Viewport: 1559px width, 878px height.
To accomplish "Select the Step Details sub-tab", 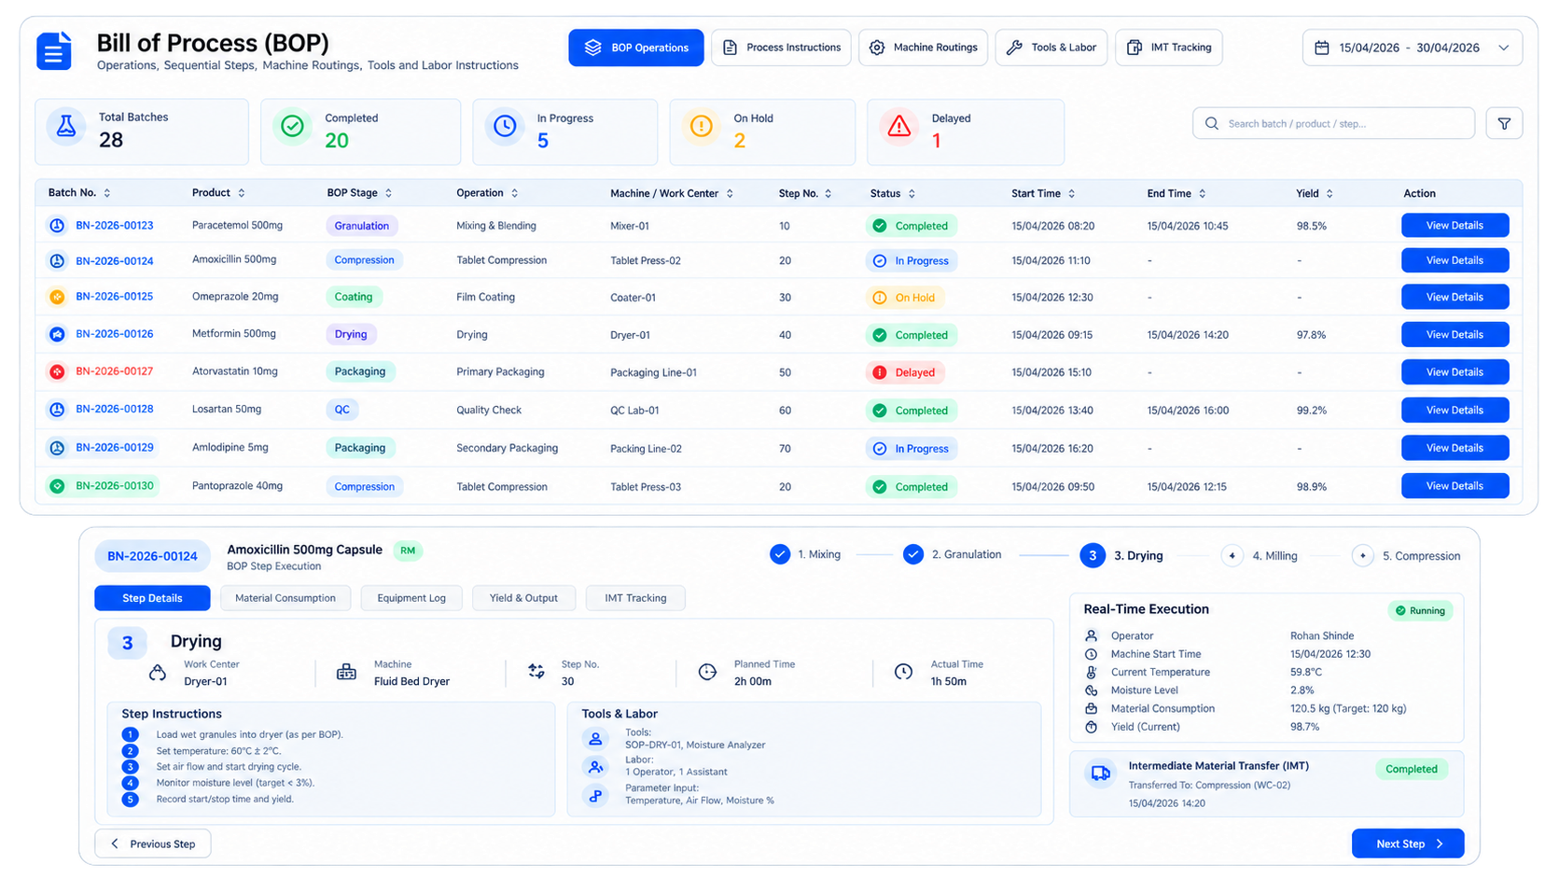I will click(152, 598).
